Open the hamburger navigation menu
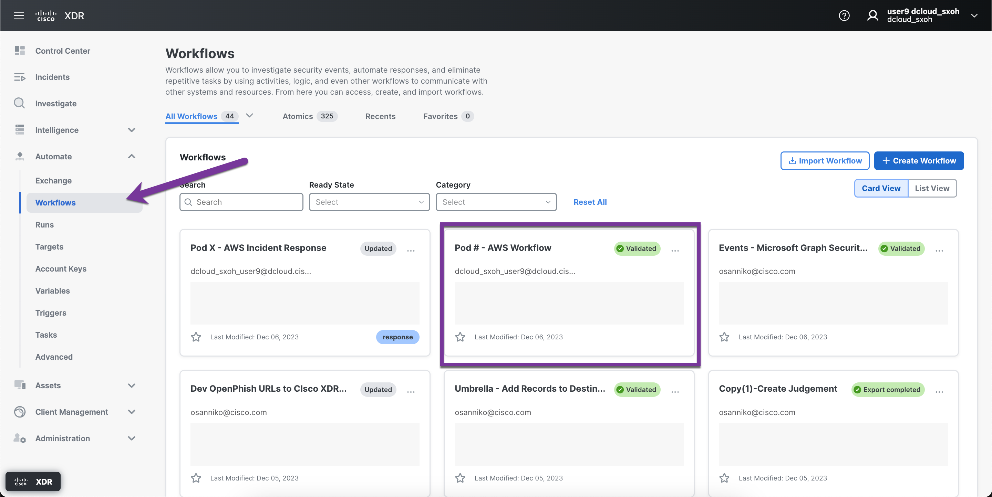The height and width of the screenshot is (497, 992). [19, 15]
